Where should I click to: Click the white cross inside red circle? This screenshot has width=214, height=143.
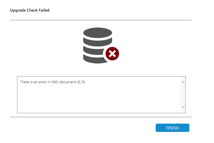click(x=112, y=53)
